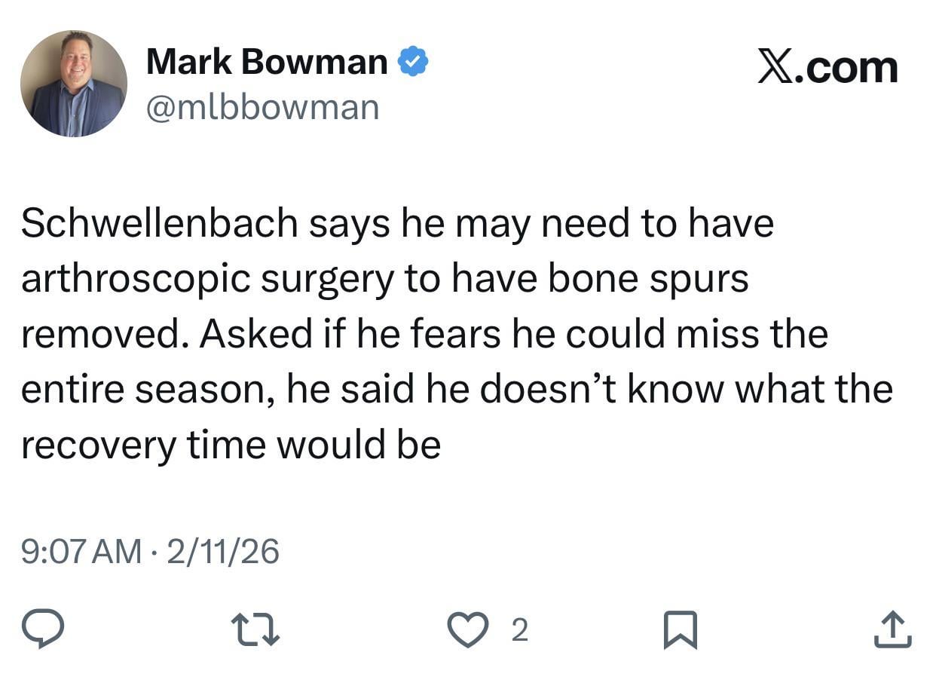Click the X.com logo

[826, 66]
